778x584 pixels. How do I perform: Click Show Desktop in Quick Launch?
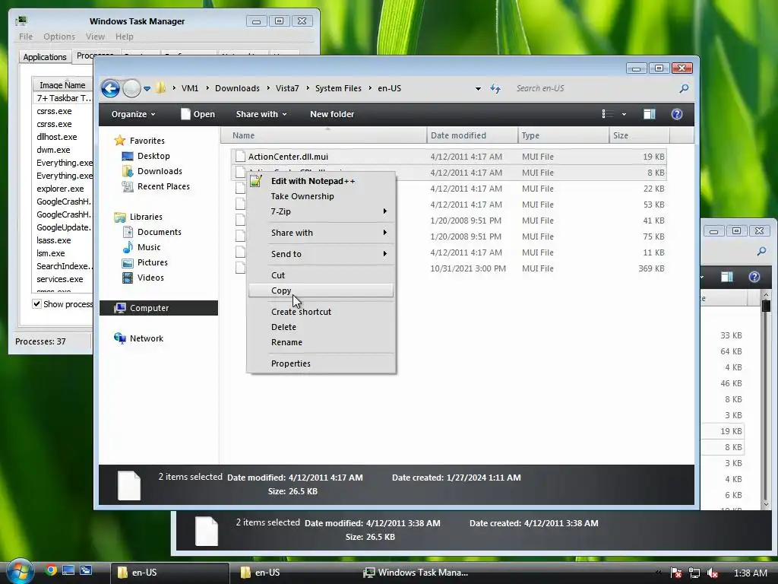click(x=68, y=570)
